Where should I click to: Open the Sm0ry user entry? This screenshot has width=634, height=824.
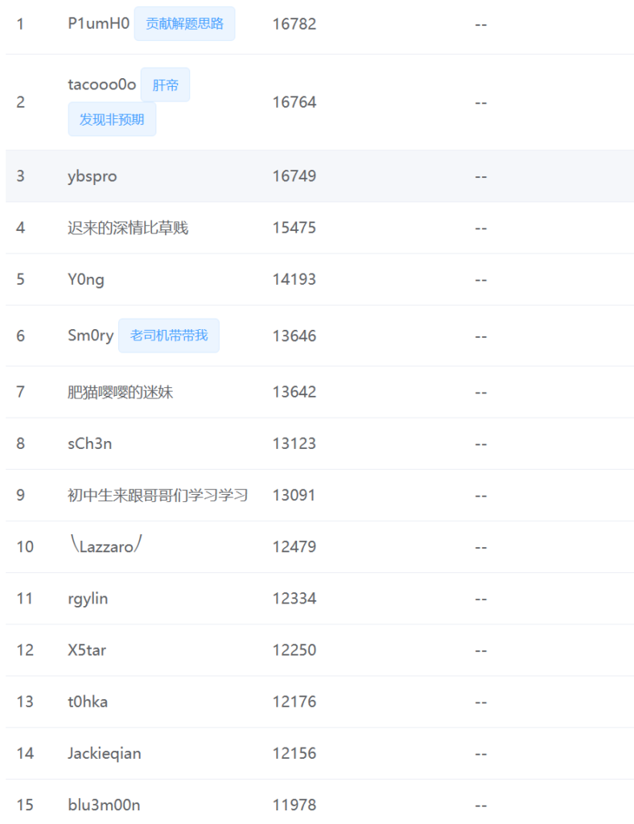[x=90, y=336]
